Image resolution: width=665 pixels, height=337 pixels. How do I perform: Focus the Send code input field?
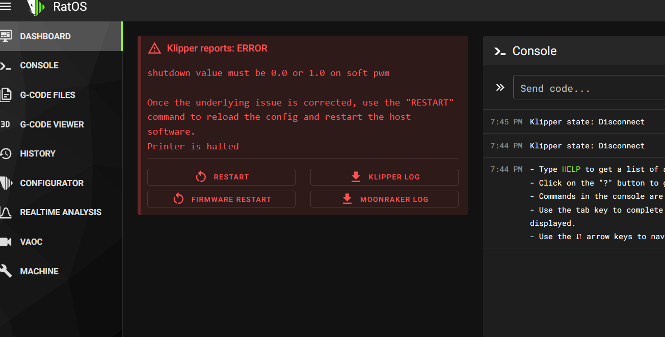click(x=589, y=88)
